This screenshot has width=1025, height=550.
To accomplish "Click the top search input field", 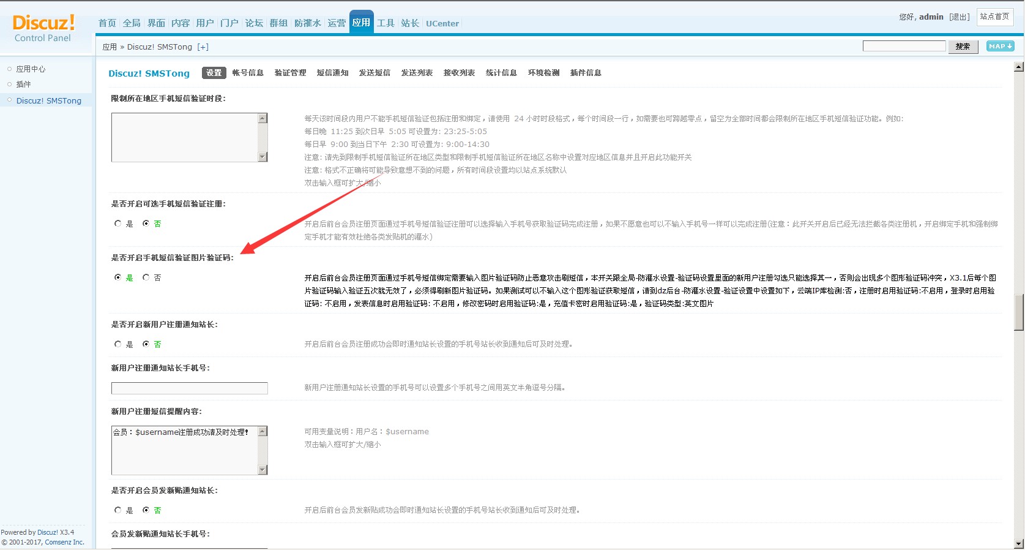I will (904, 46).
